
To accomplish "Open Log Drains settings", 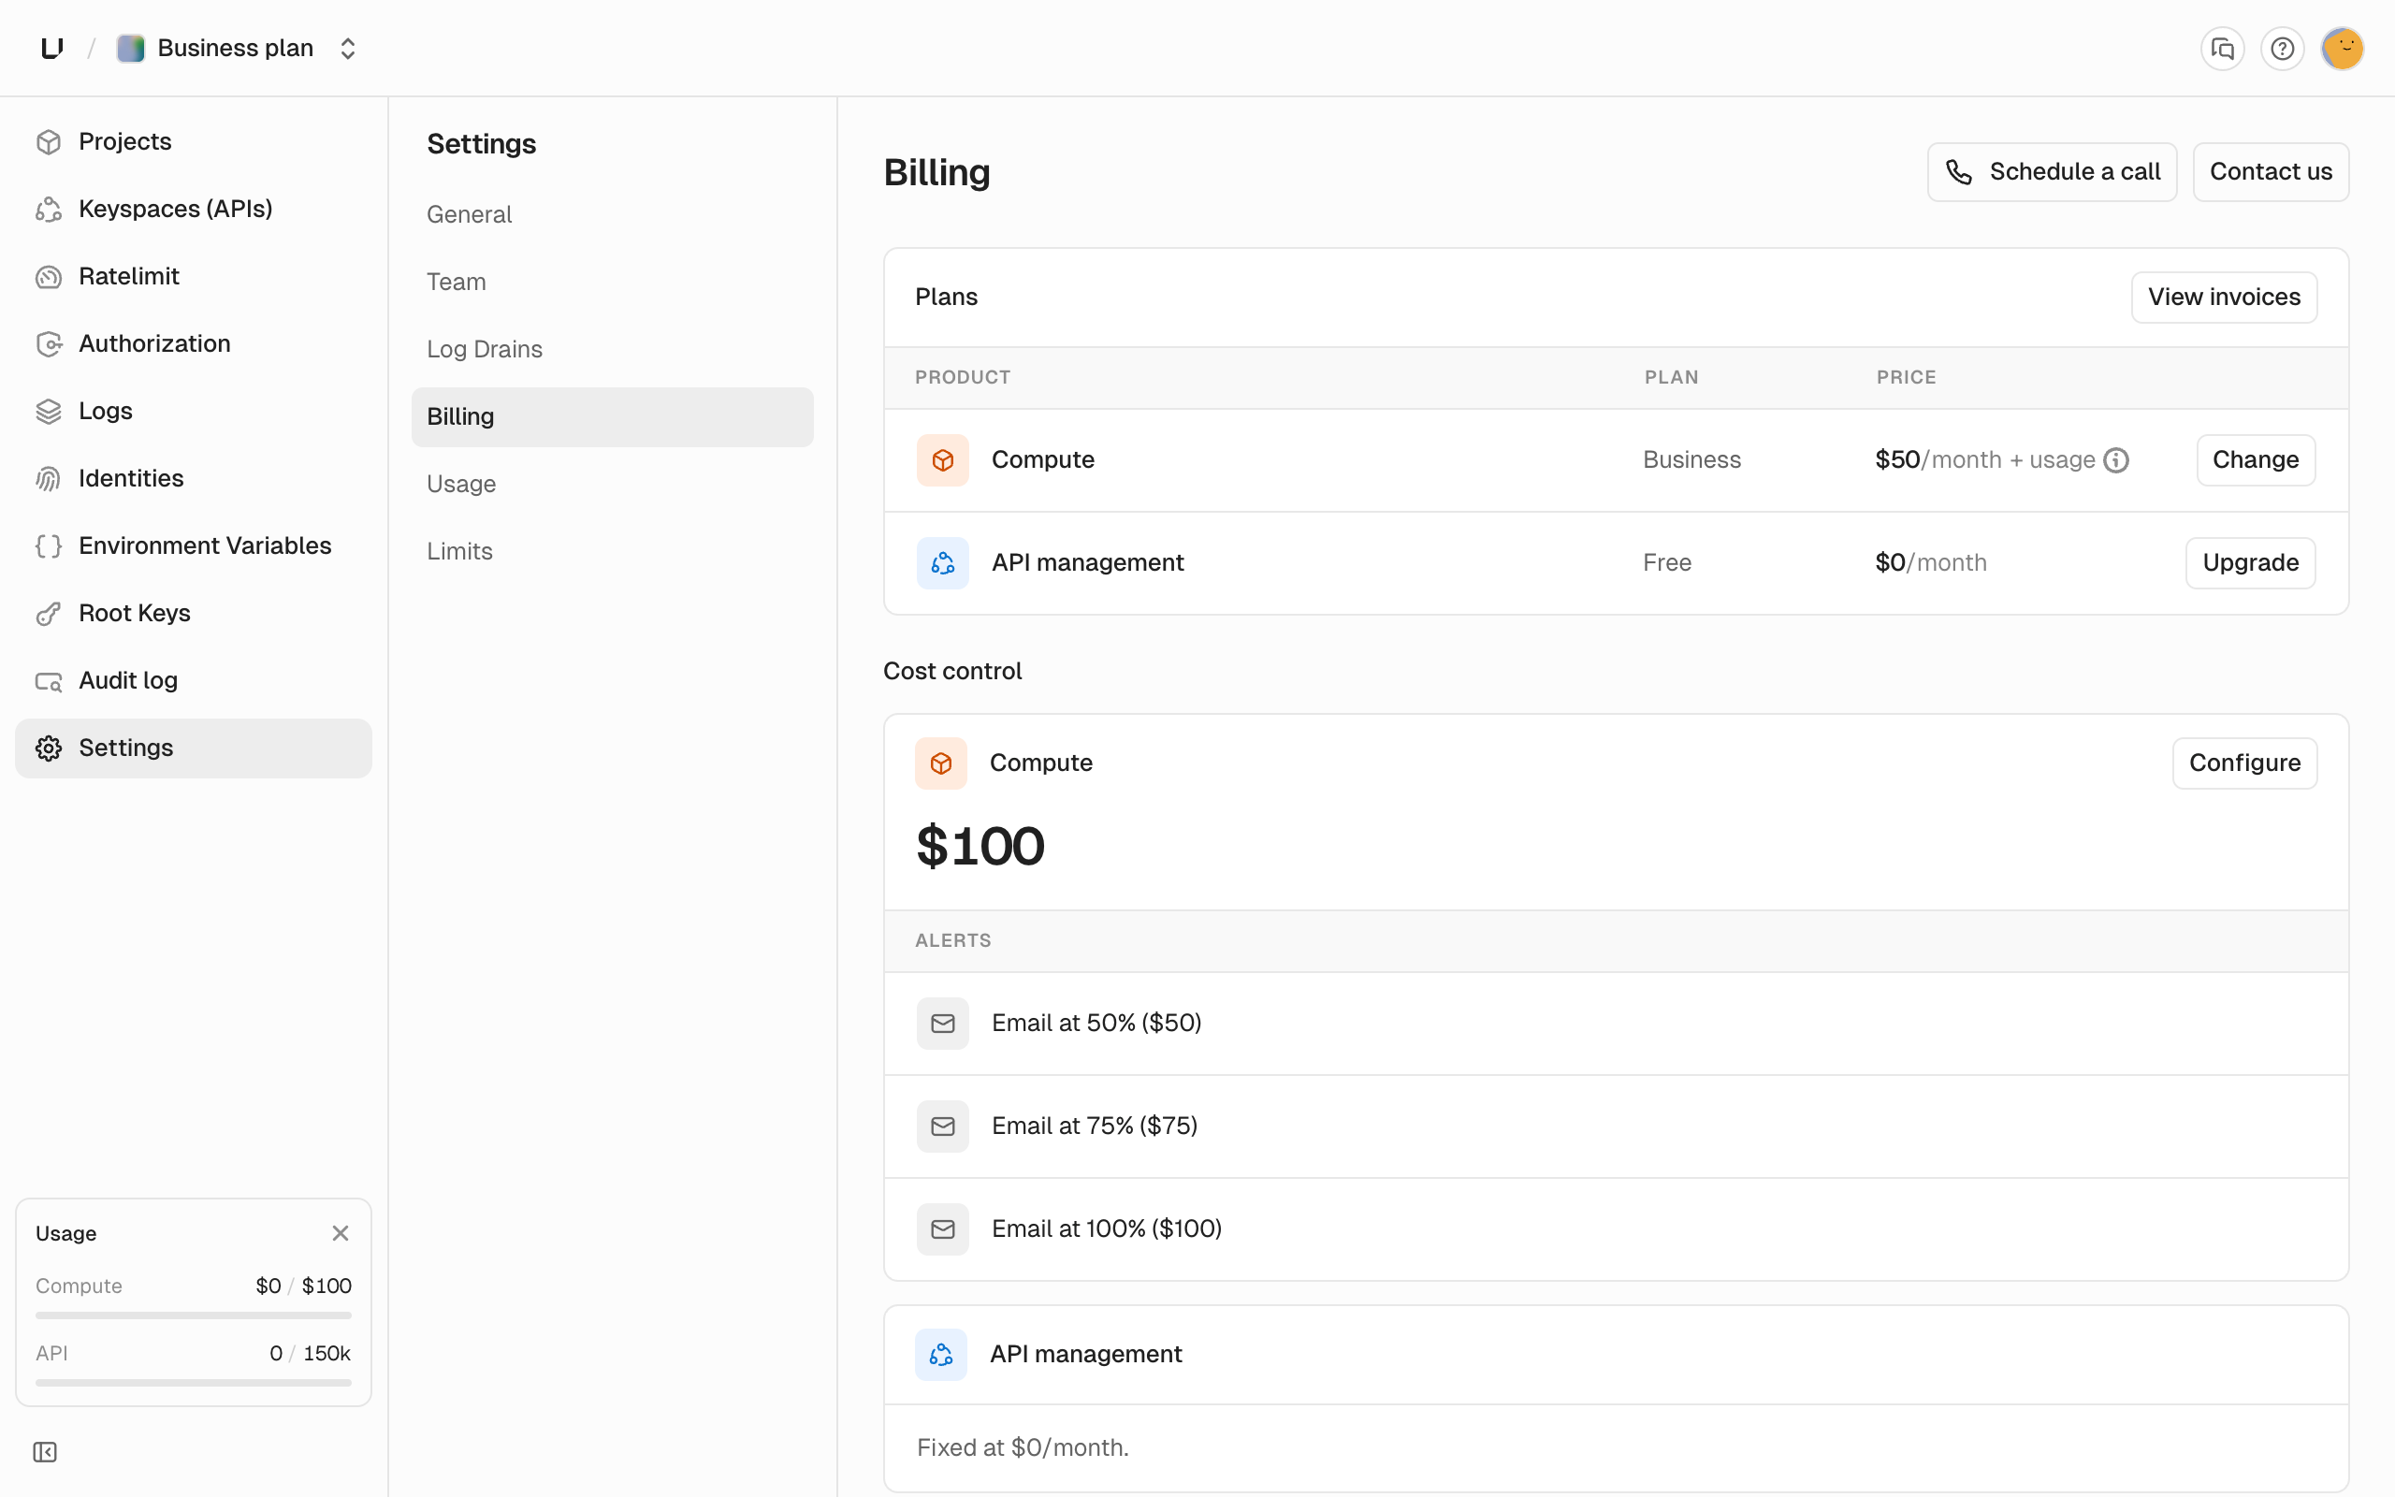I will (613, 350).
